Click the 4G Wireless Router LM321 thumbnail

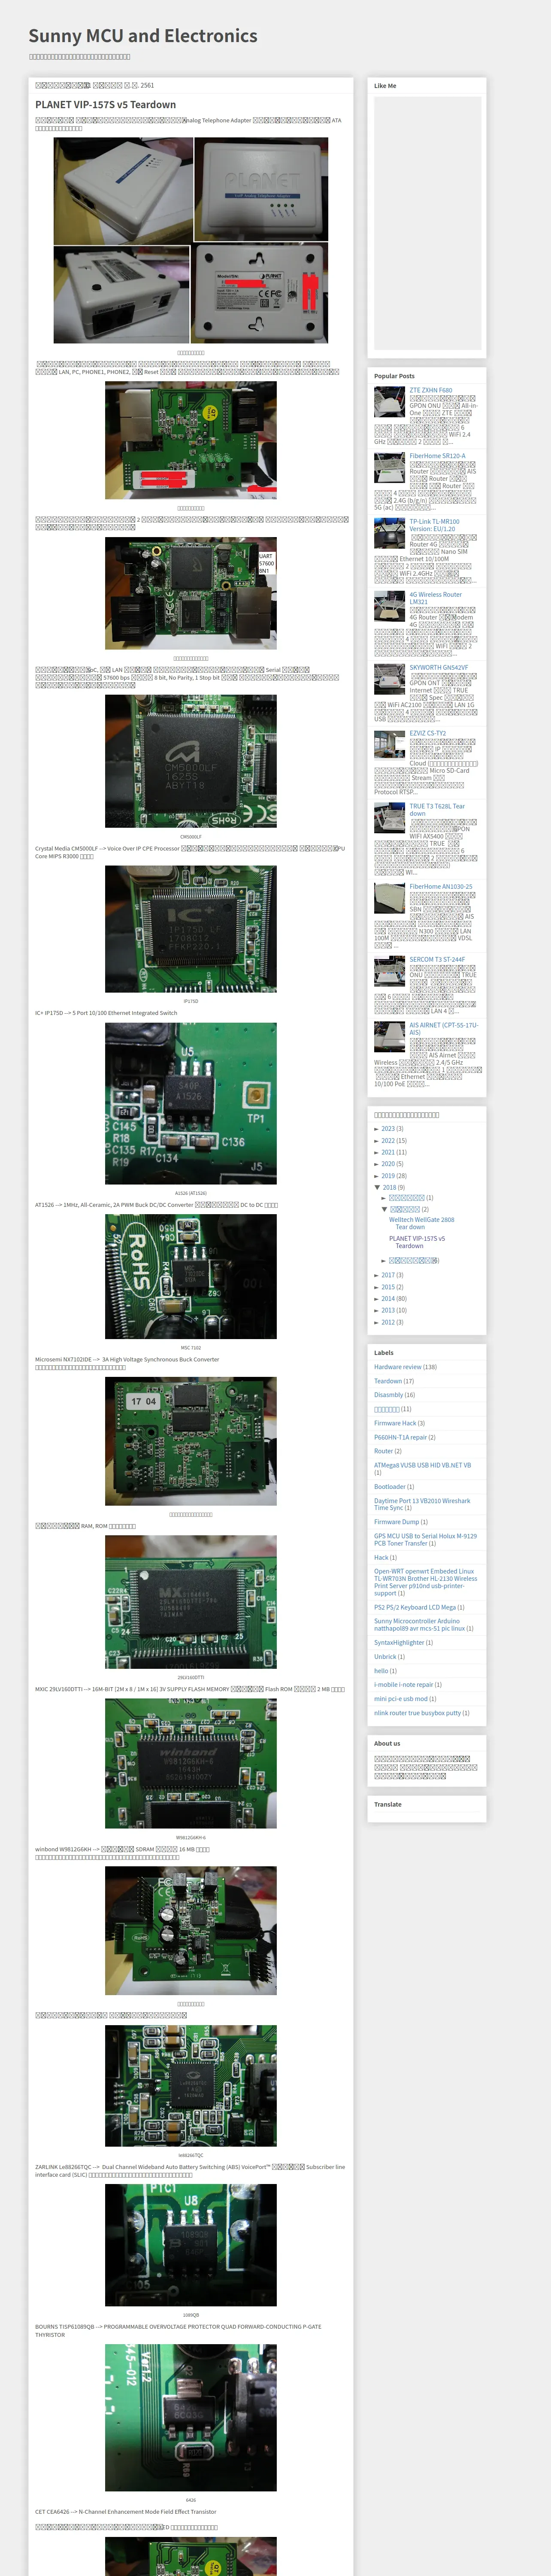point(390,606)
